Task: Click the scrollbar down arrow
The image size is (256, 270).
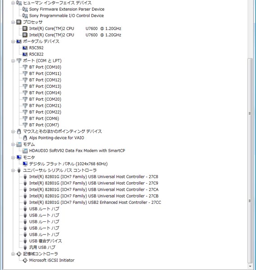Action: click(x=250, y=266)
